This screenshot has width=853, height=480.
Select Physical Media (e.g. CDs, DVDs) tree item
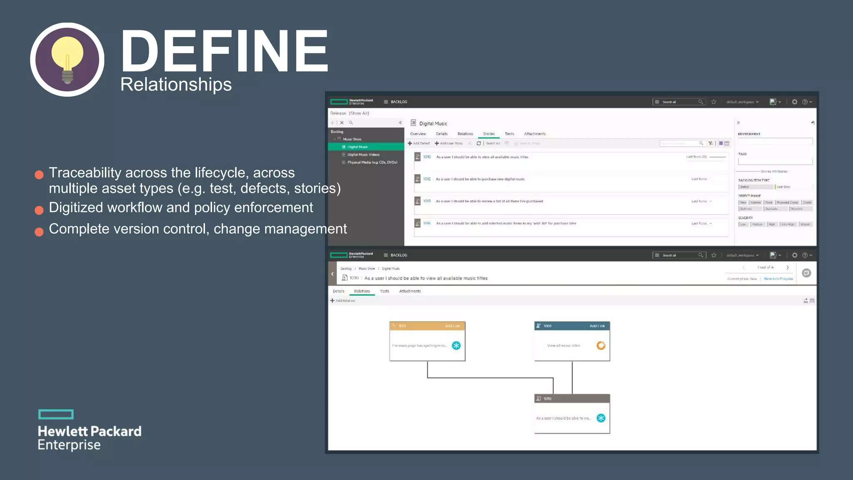pos(372,162)
